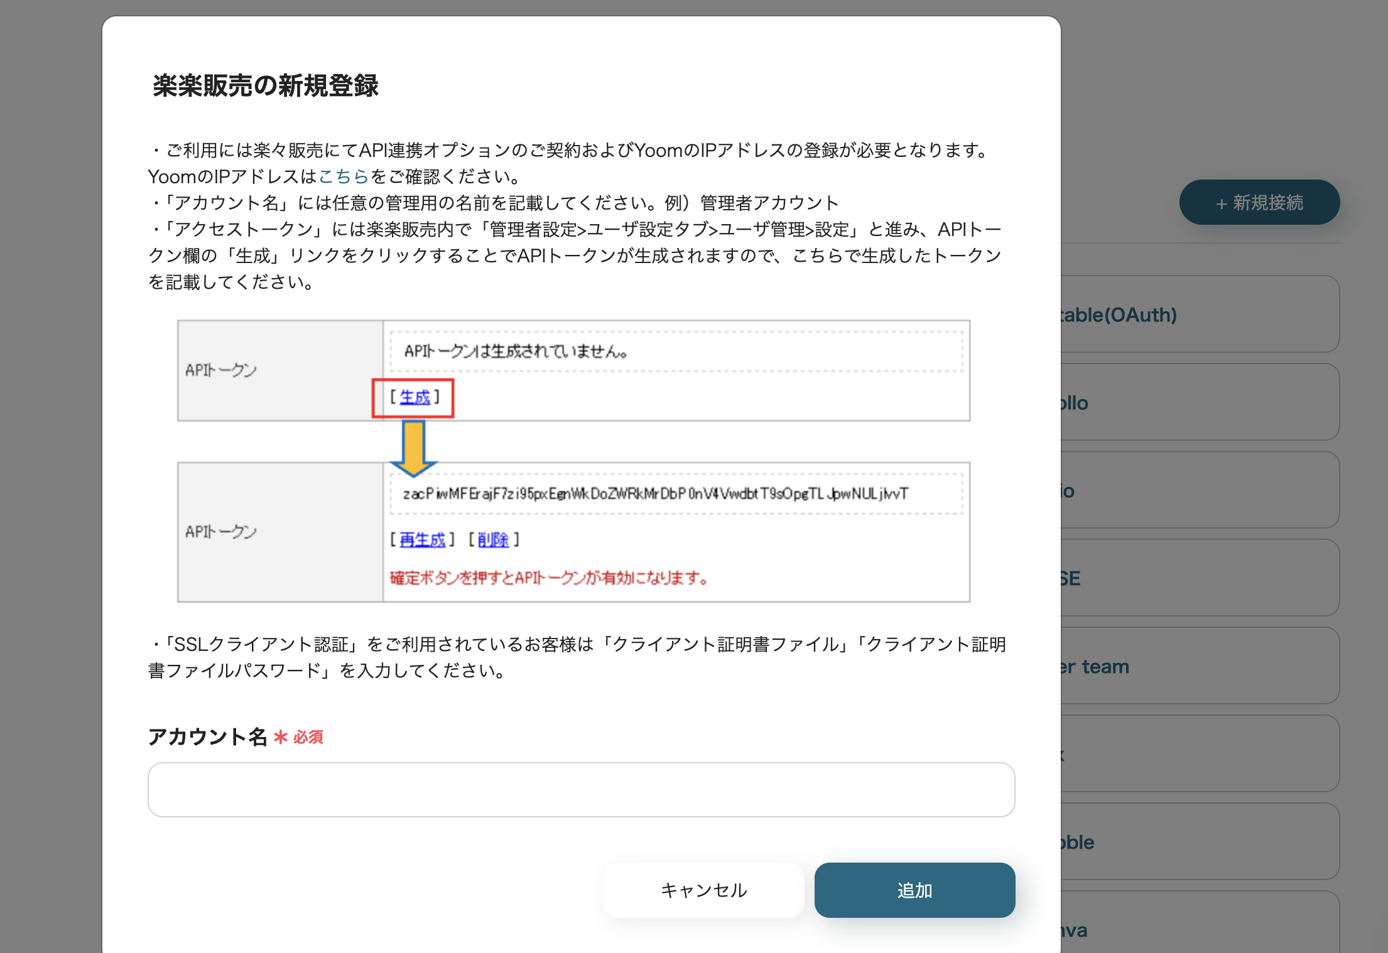Viewport: 1388px width, 953px height.
Task: Click the red 必須 required marker
Action: coord(308,737)
